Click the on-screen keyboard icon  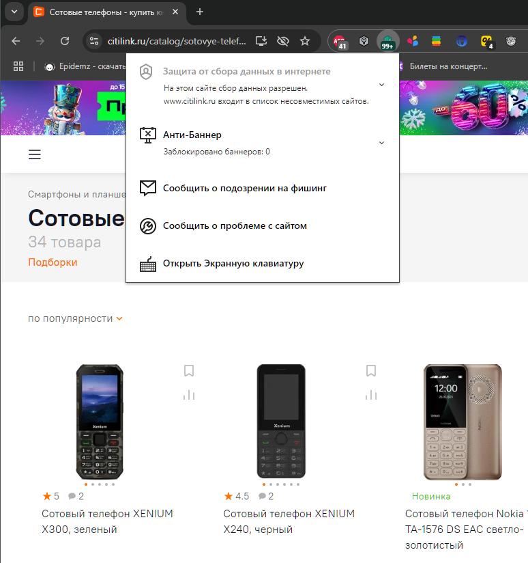pos(147,264)
